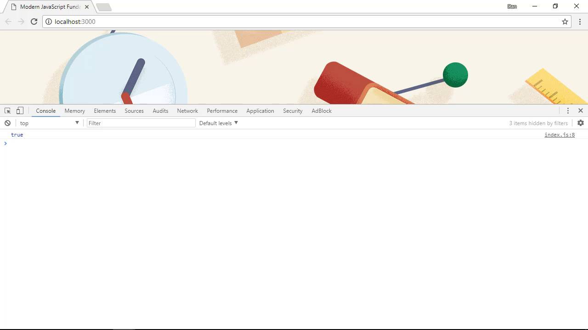588x330 pixels.
Task: Switch to the Console tab
Action: click(x=46, y=110)
